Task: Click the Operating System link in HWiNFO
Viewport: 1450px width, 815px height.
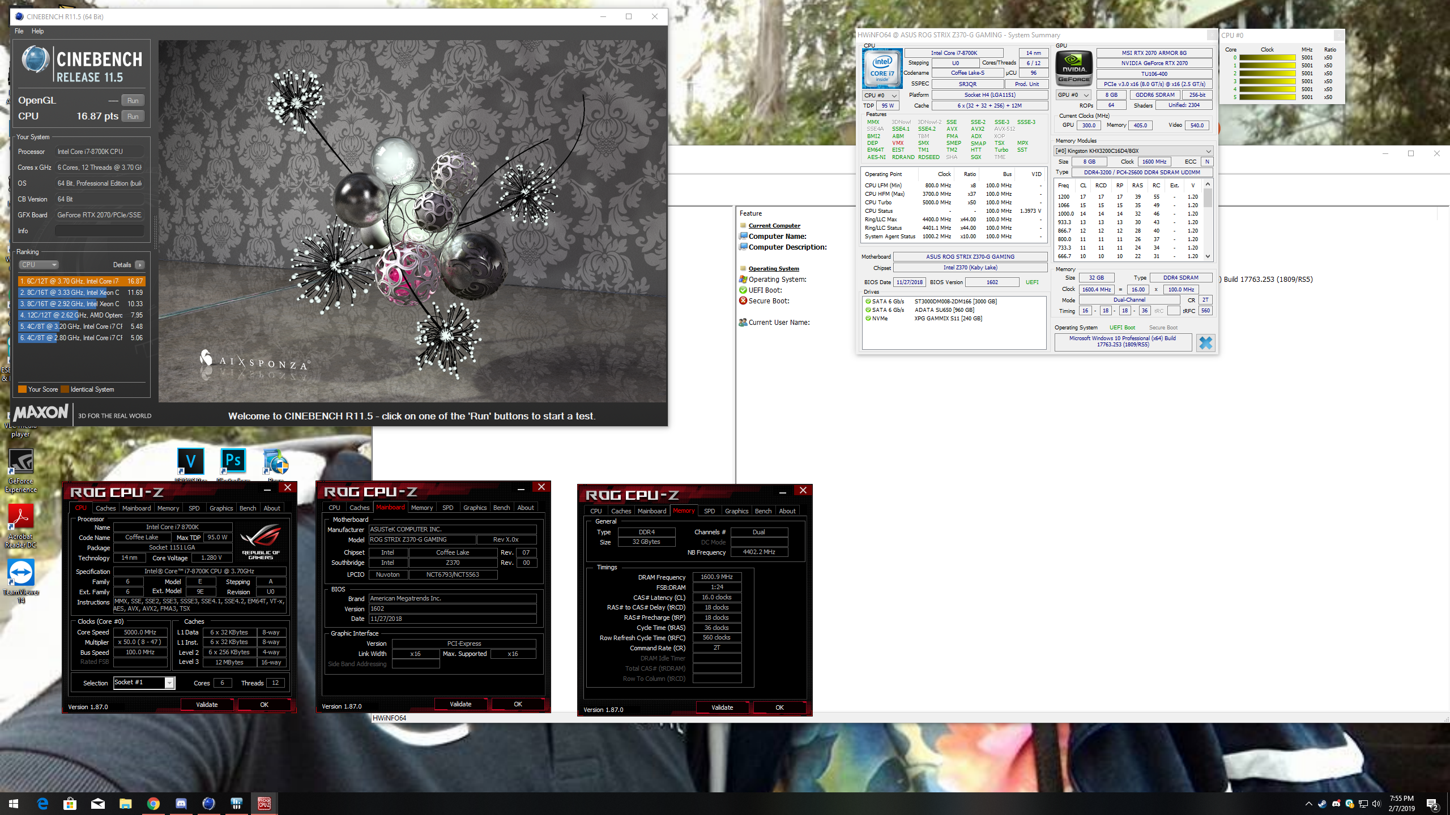Action: (774, 268)
